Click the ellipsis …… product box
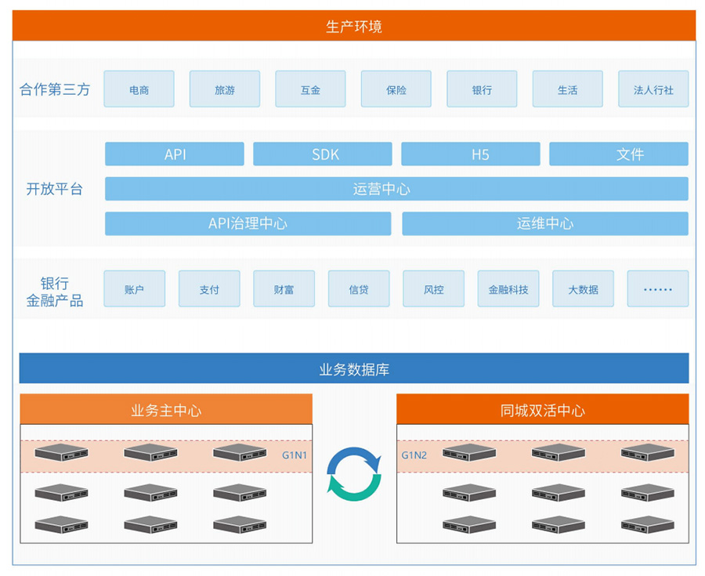This screenshot has height=576, width=705. tap(658, 288)
